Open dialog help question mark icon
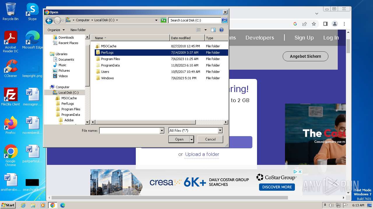This screenshot has height=209, width=373. pyautogui.click(x=221, y=30)
